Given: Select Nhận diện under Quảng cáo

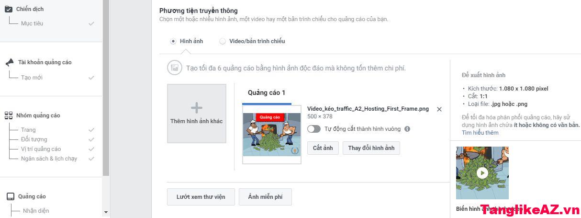Looking at the screenshot, I should pos(36,211).
